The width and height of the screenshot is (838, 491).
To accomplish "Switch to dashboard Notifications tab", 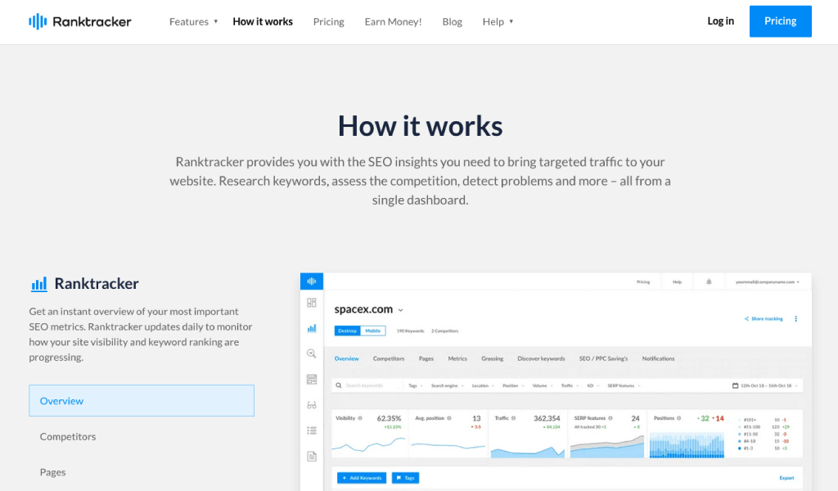I will tap(659, 358).
